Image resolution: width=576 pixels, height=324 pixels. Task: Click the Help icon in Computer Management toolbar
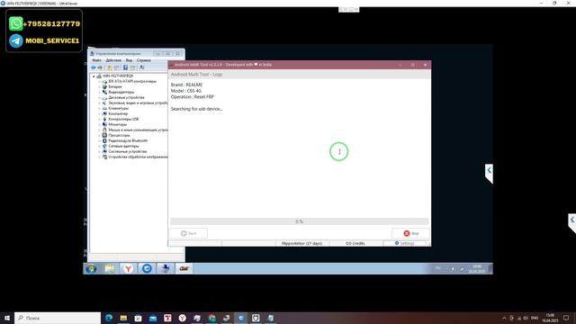(x=126, y=67)
